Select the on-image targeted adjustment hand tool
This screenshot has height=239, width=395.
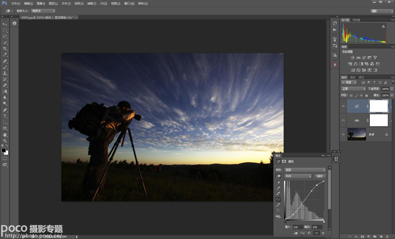pos(278,176)
